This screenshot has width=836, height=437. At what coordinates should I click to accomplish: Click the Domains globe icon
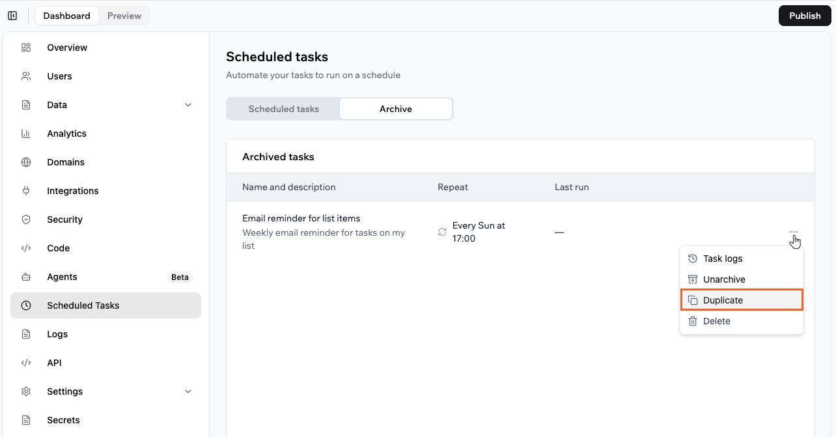pyautogui.click(x=26, y=162)
